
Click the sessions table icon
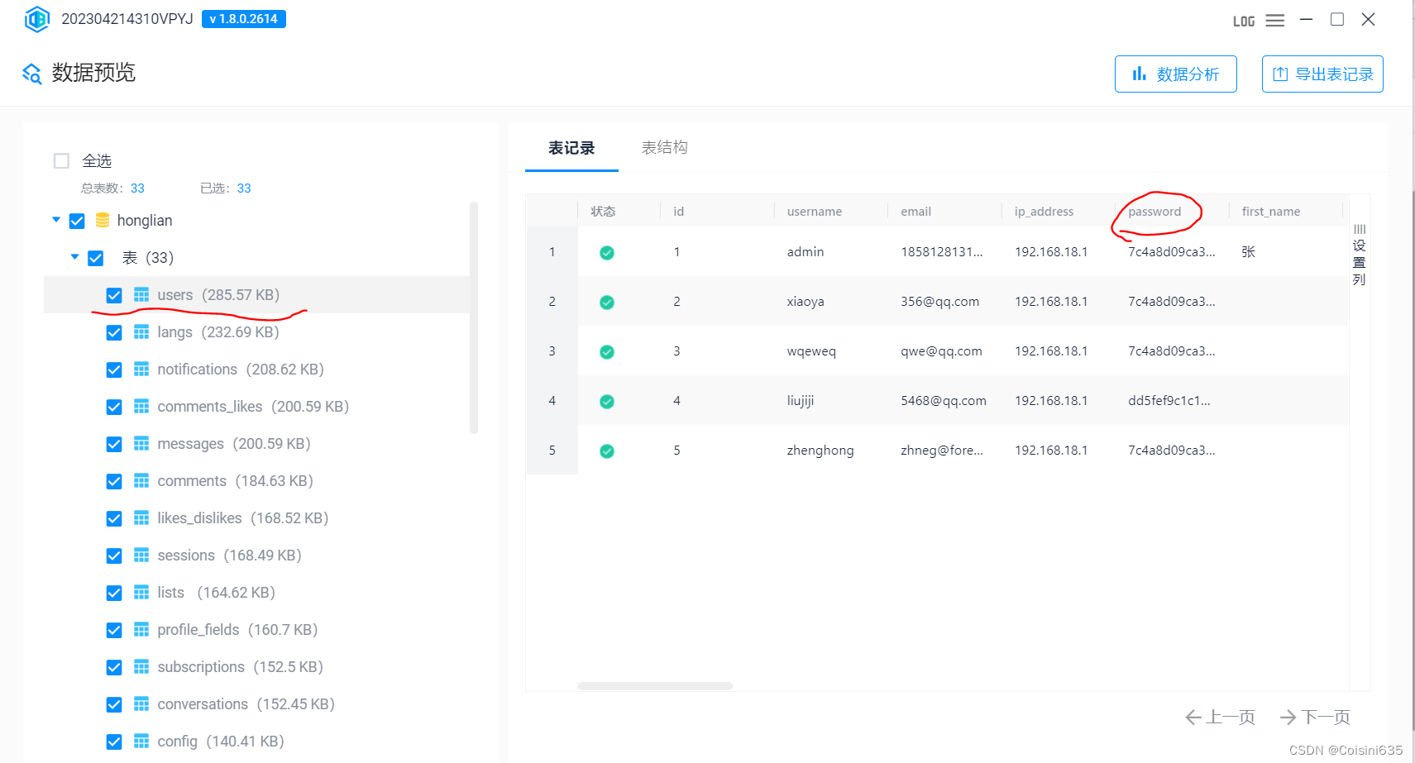(141, 556)
